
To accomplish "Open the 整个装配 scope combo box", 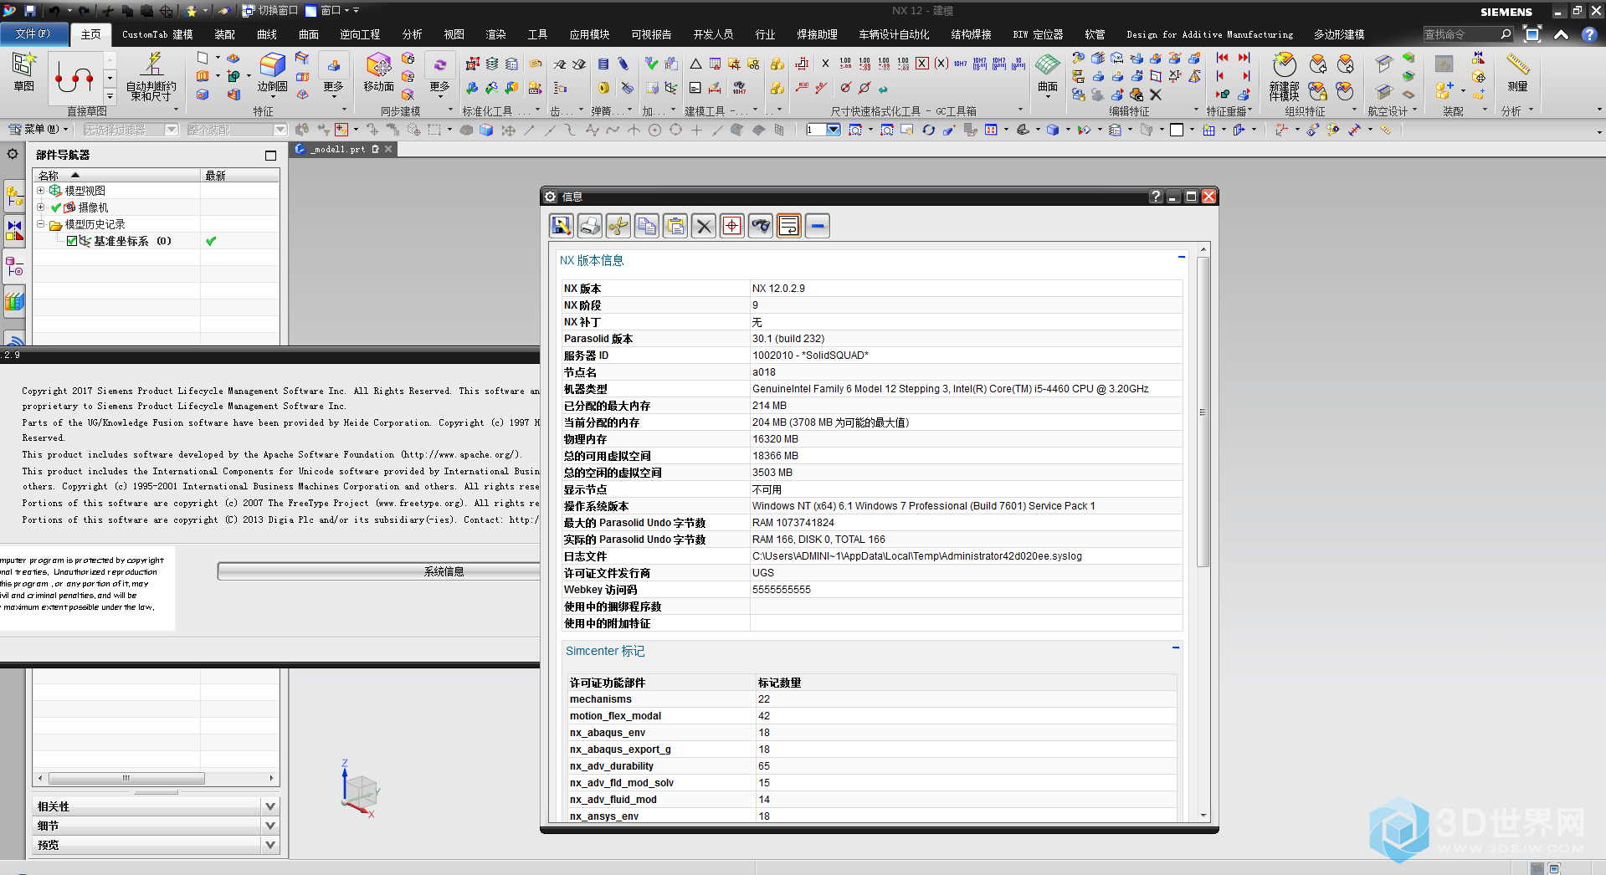I will click(x=237, y=130).
